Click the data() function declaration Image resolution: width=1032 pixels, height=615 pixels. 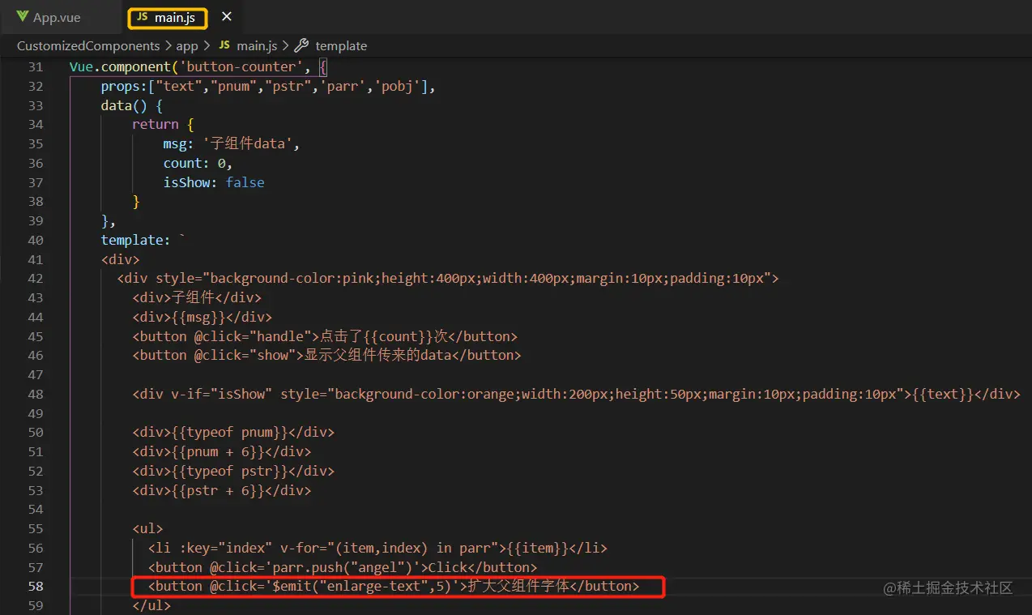tap(132, 105)
